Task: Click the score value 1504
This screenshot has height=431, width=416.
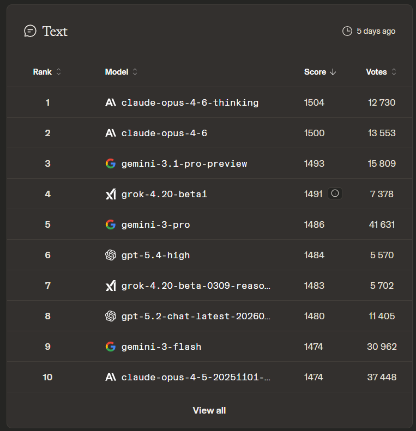Action: click(314, 102)
